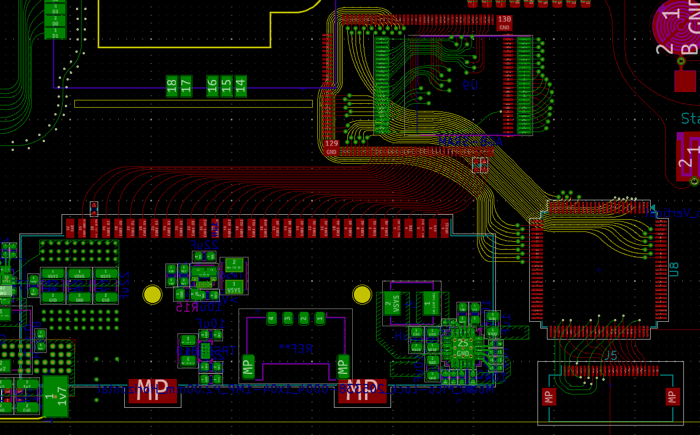The width and height of the screenshot is (700, 435).
Task: Click pad 129 GND near U9
Action: pos(331,148)
